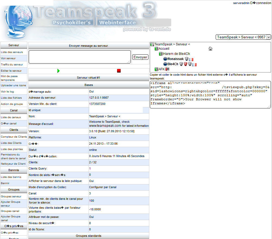The image size is (272, 239).
Task: Open Liste des fichiers in sidebar
Action: [11, 98]
